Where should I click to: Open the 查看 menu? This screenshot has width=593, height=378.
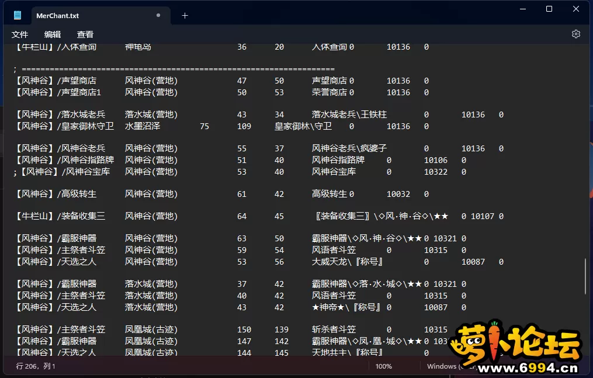click(x=85, y=34)
